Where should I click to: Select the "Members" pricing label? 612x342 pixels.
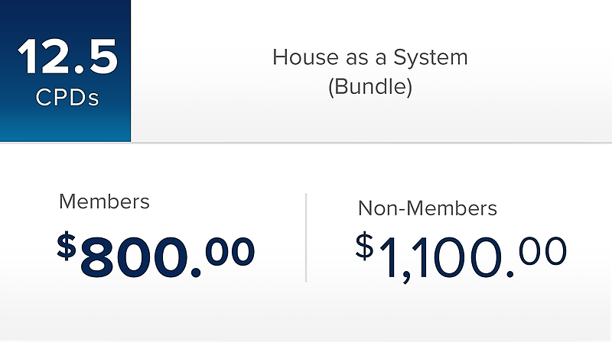[104, 202]
